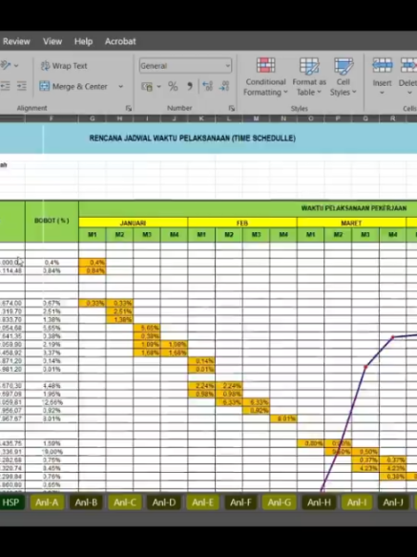The width and height of the screenshot is (417, 557).
Task: Select column O header
Action: (x=310, y=118)
